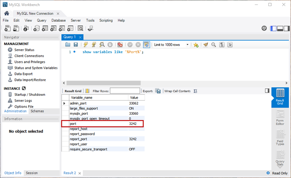The width and height of the screenshot is (291, 178).
Task: Close the MySQL New Connection tab
Action: [58, 14]
